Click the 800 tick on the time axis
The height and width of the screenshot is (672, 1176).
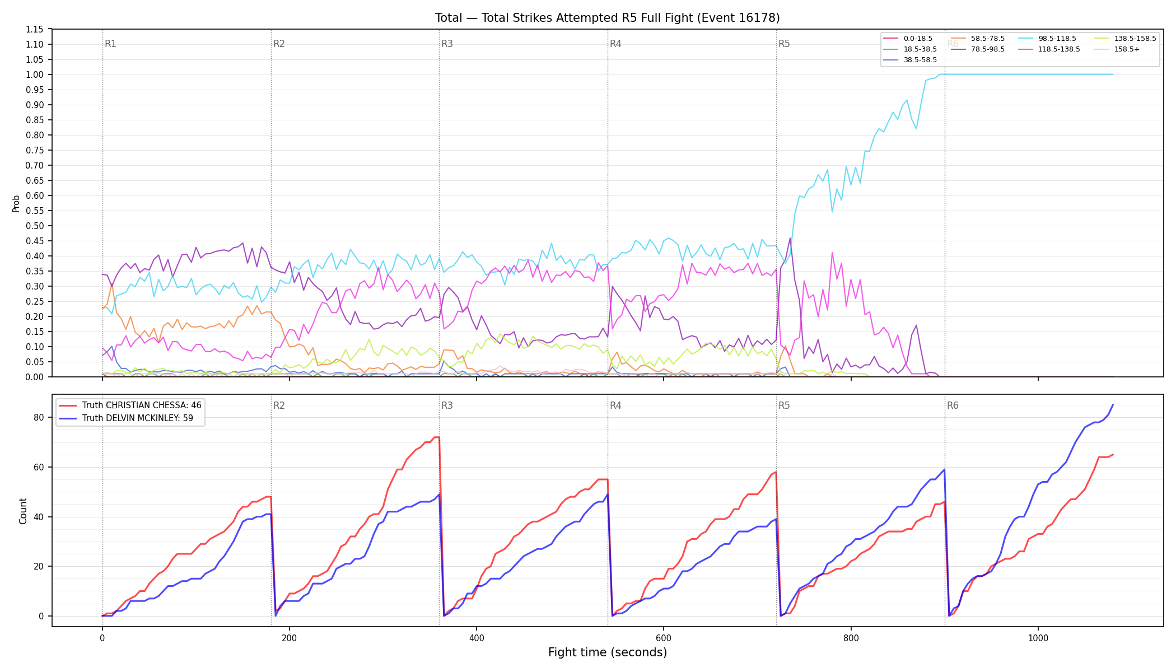pos(851,638)
